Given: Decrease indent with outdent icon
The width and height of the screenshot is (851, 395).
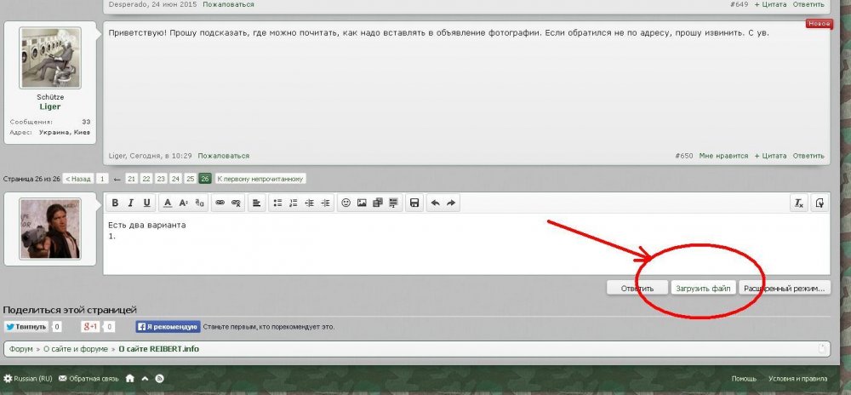Looking at the screenshot, I should pos(310,203).
